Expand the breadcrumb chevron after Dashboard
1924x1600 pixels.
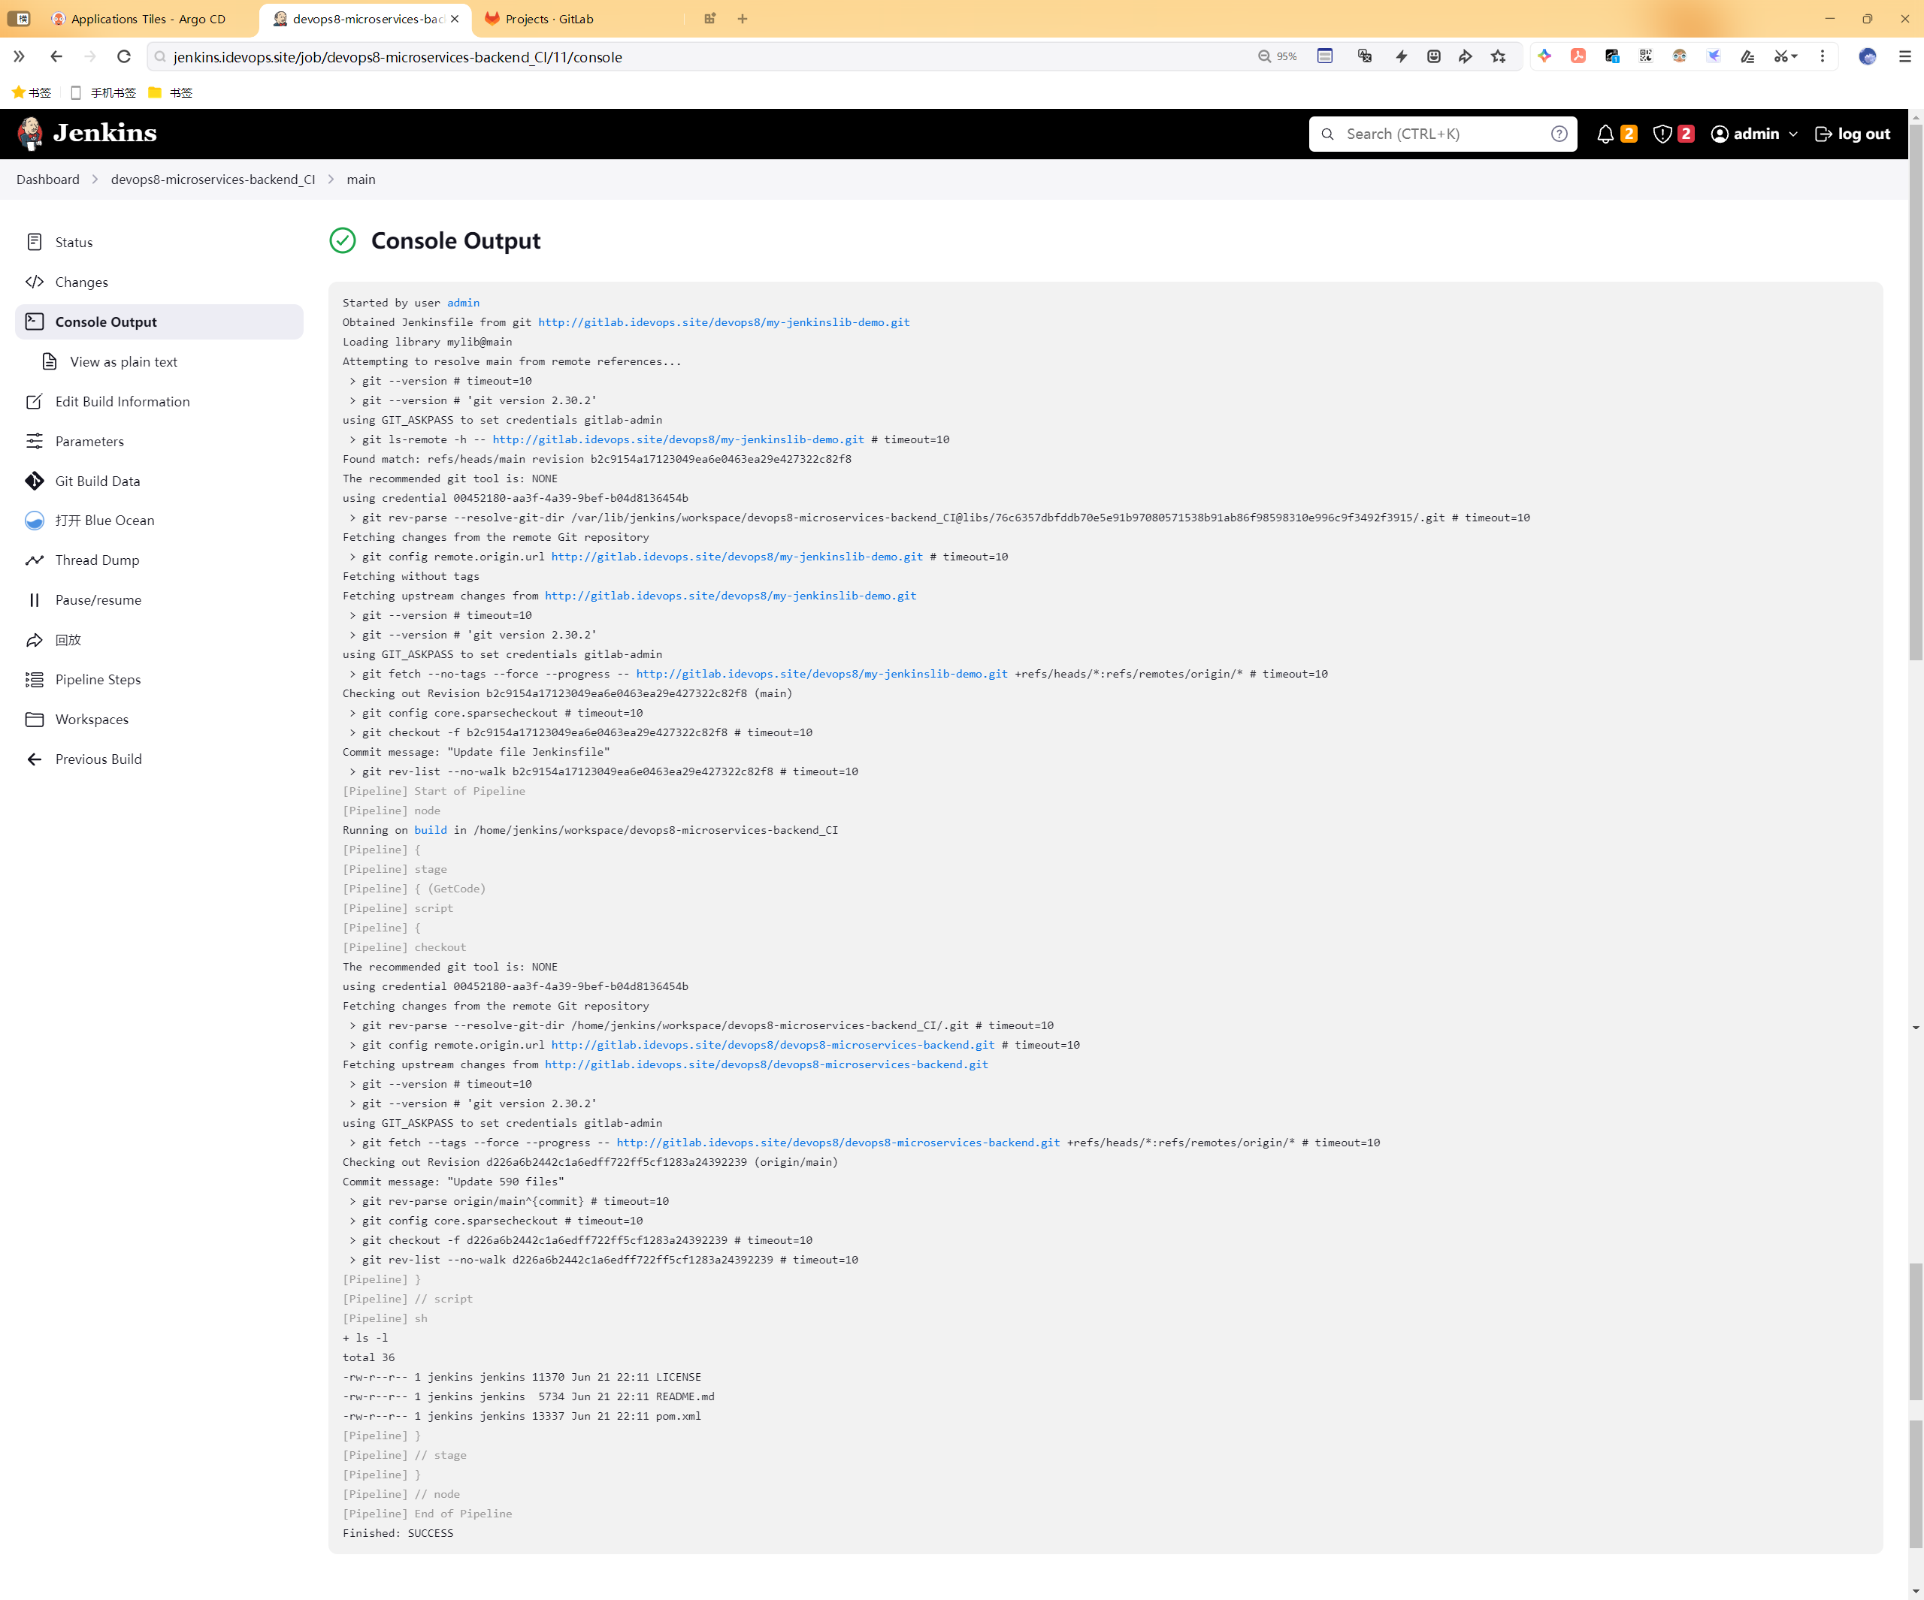[95, 180]
